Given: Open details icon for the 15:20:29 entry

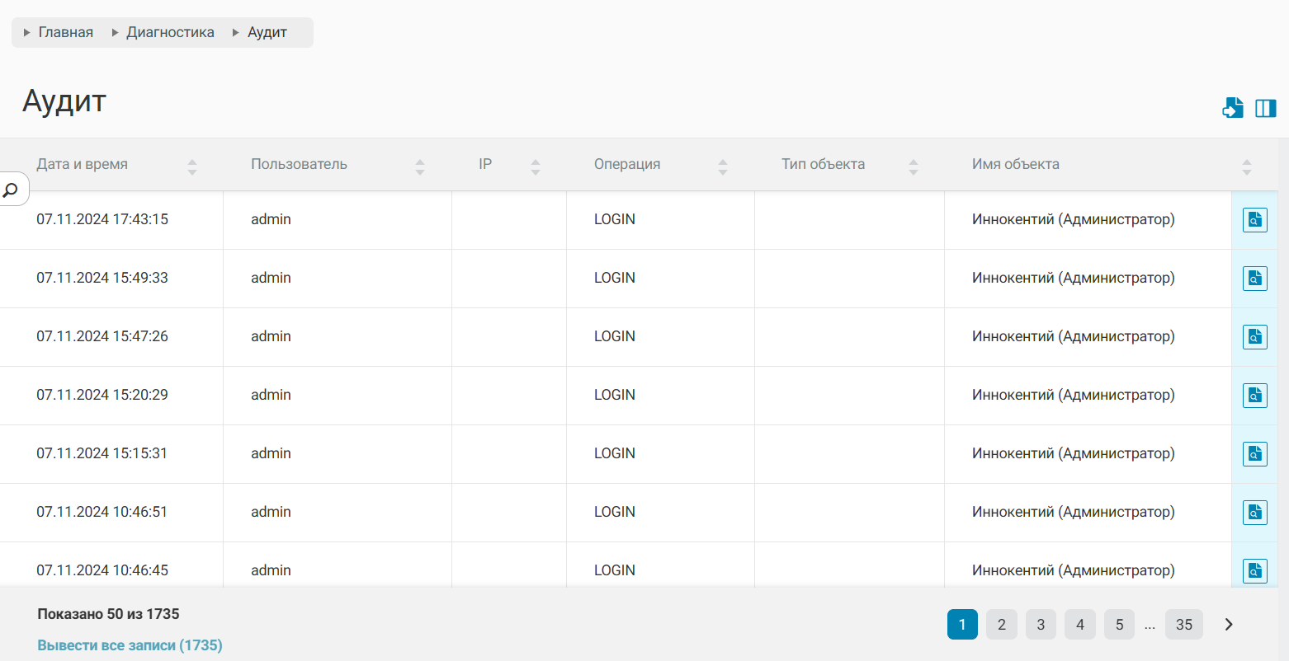Looking at the screenshot, I should (x=1254, y=396).
